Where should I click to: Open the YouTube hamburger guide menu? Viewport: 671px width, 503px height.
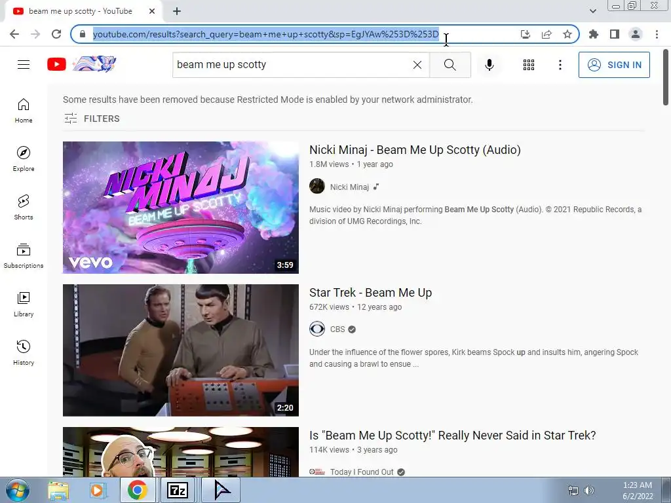[24, 65]
